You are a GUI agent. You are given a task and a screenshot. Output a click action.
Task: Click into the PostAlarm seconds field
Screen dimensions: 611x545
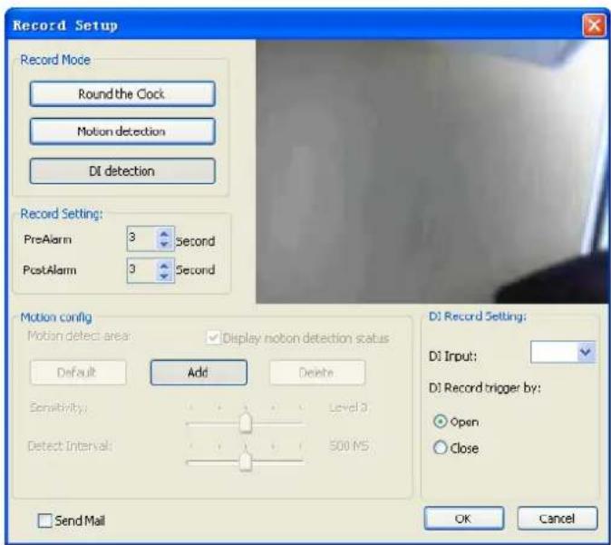(x=141, y=269)
